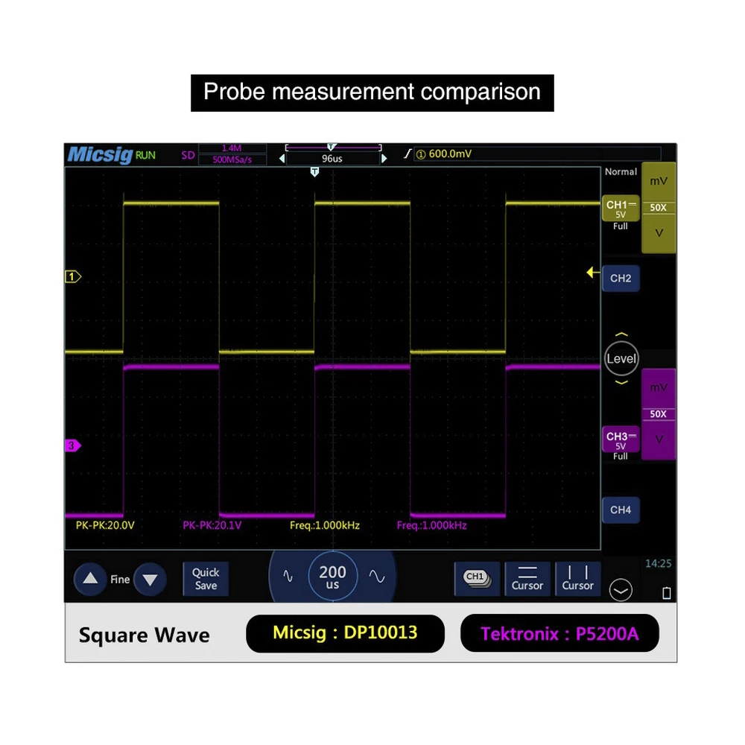The image size is (745, 745).
Task: Select V scale for CH3
Action: pyautogui.click(x=659, y=440)
